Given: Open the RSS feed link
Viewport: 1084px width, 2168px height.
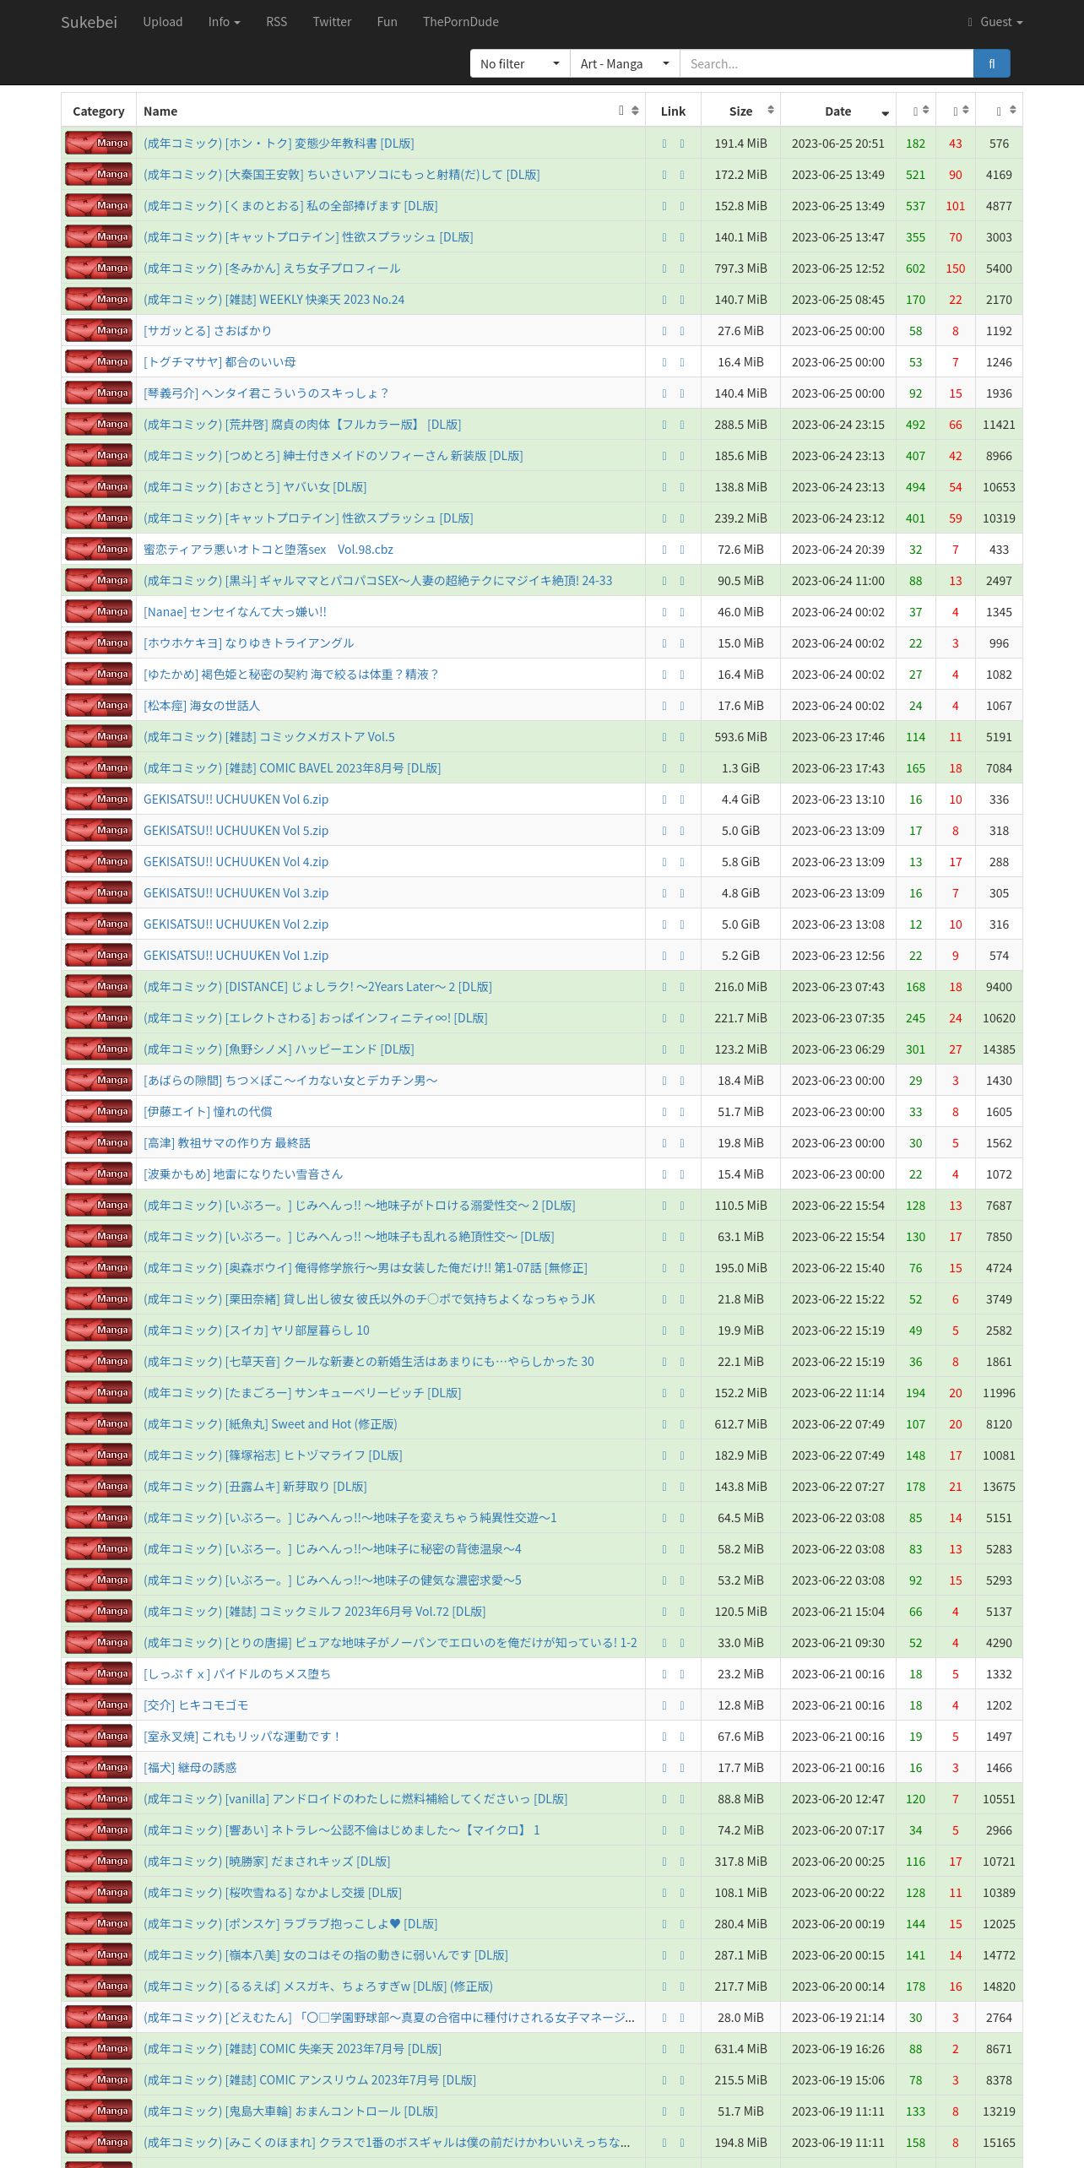Looking at the screenshot, I should click(276, 21).
